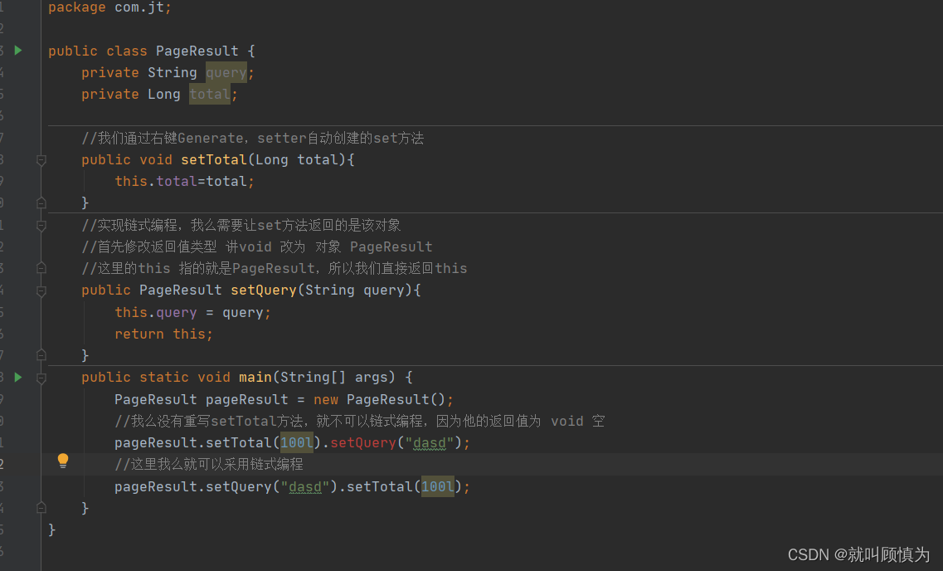Place caret on package com.jt declaration
This screenshot has width=943, height=571.
coord(108,7)
